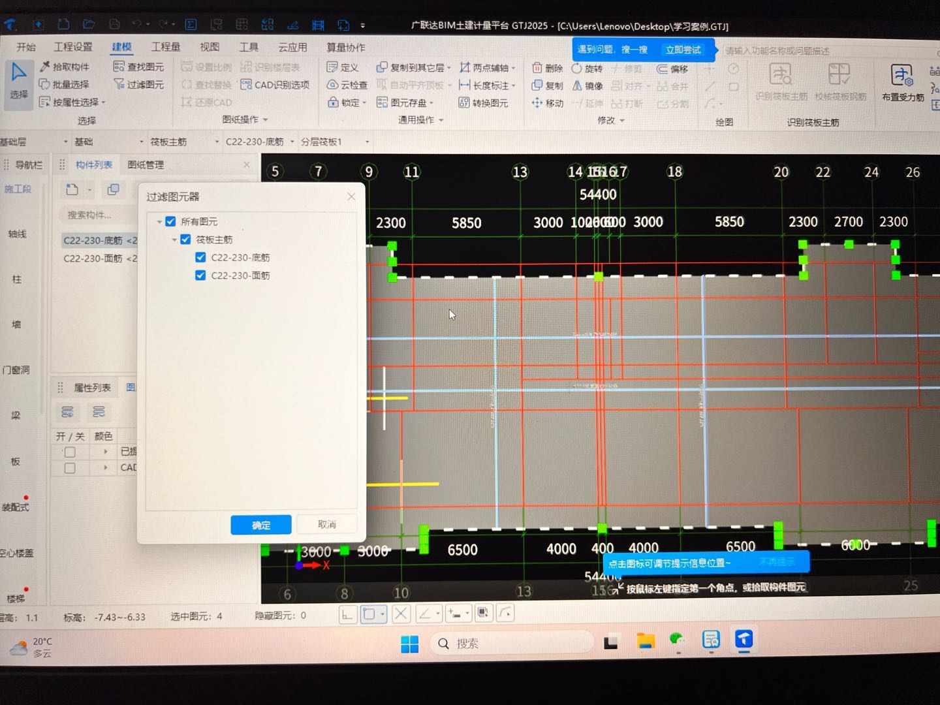This screenshot has height=705, width=940.
Task: Click the 搜索构件 search field
Action: [98, 215]
